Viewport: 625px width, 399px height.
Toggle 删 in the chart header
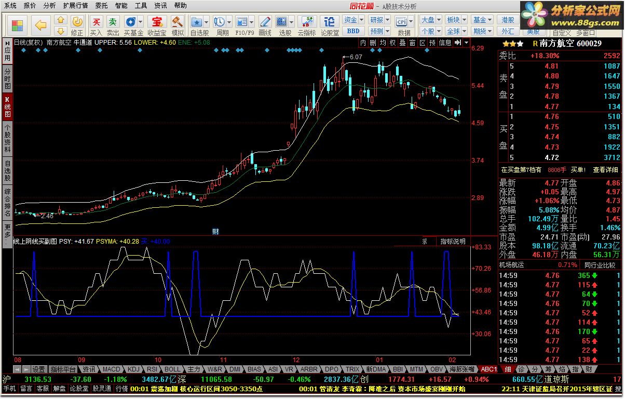click(x=373, y=43)
